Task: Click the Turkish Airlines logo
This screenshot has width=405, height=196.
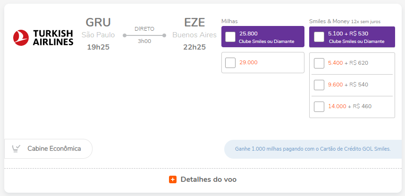Action: (x=43, y=38)
